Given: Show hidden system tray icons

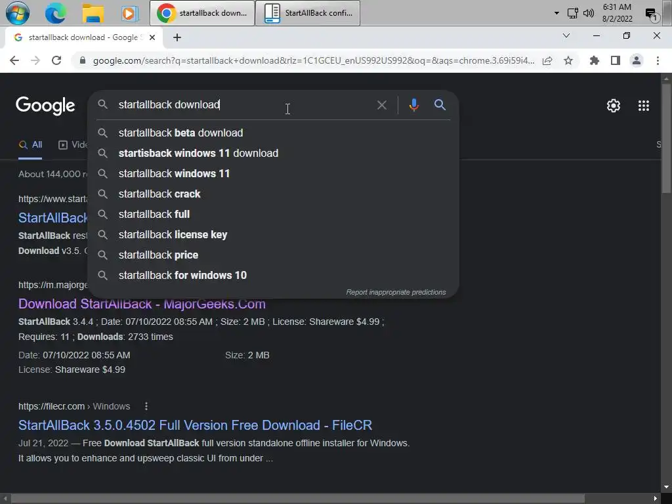Looking at the screenshot, I should pyautogui.click(x=556, y=13).
